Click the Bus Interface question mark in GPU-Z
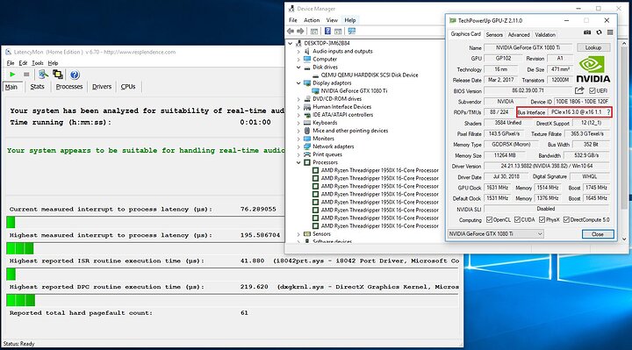The height and width of the screenshot is (350, 632). 608,112
